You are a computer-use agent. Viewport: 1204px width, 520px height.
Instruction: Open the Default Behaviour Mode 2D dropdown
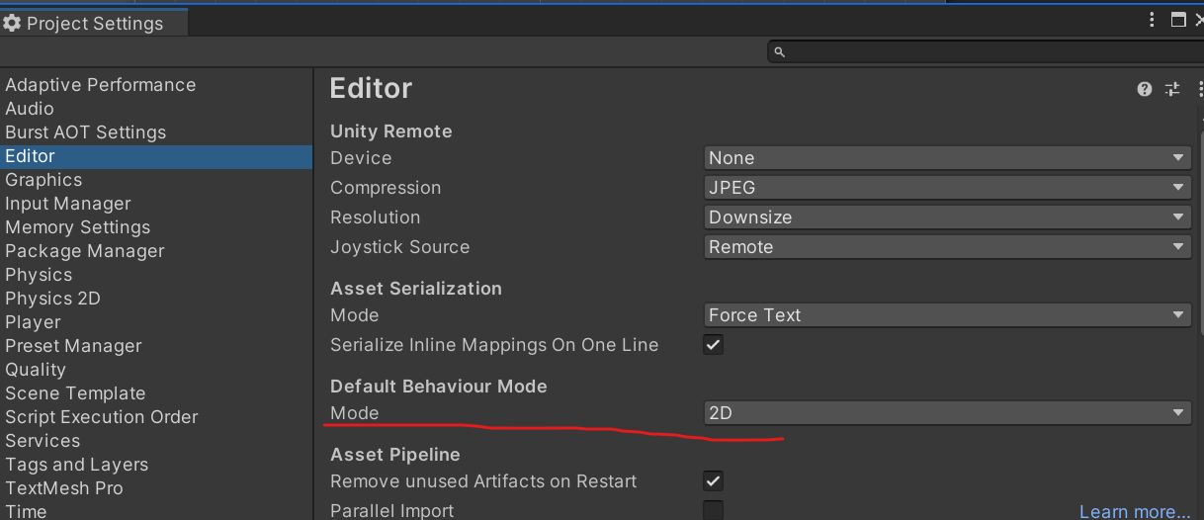coord(947,413)
